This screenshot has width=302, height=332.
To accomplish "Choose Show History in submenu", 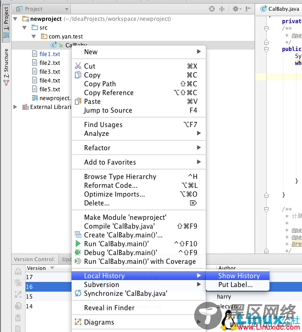I will (x=237, y=276).
